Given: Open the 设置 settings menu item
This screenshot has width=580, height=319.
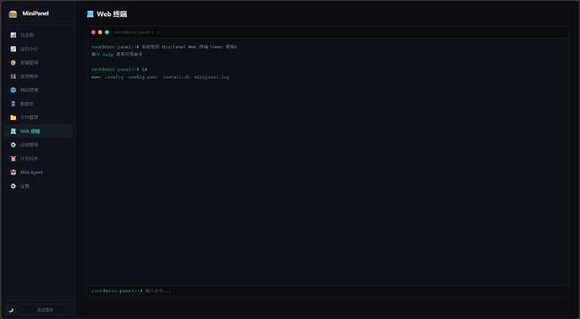Looking at the screenshot, I should coord(39,186).
